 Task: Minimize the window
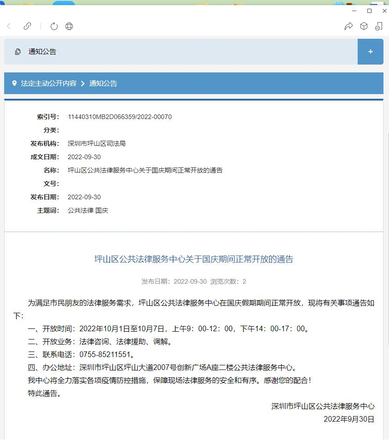point(354,11)
